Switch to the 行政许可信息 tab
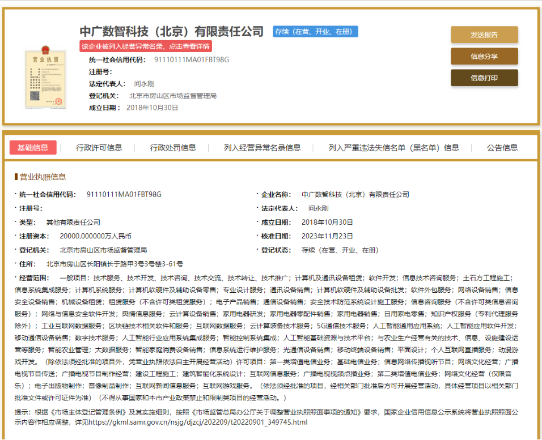Viewport: 542px width, 440px height. pyautogui.click(x=99, y=147)
